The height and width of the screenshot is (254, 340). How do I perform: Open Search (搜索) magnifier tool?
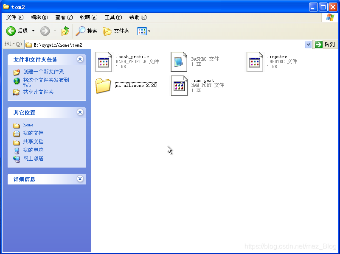(x=86, y=31)
